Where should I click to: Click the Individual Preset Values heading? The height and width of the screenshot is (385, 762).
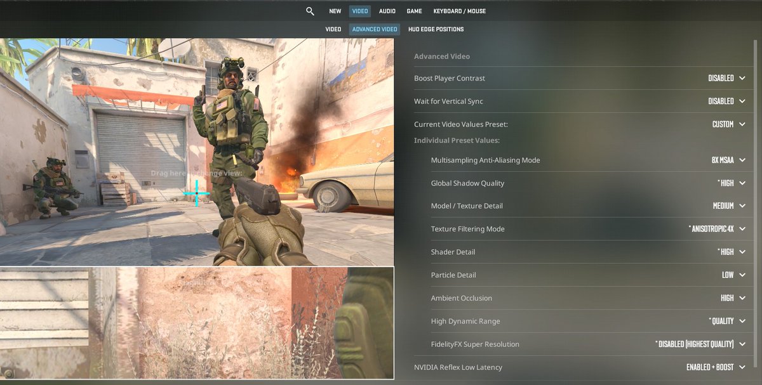point(457,140)
